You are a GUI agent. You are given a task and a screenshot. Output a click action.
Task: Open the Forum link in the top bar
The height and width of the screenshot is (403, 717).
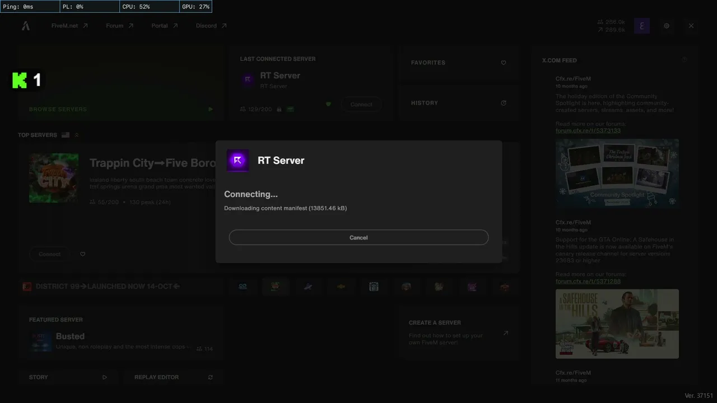(x=120, y=26)
